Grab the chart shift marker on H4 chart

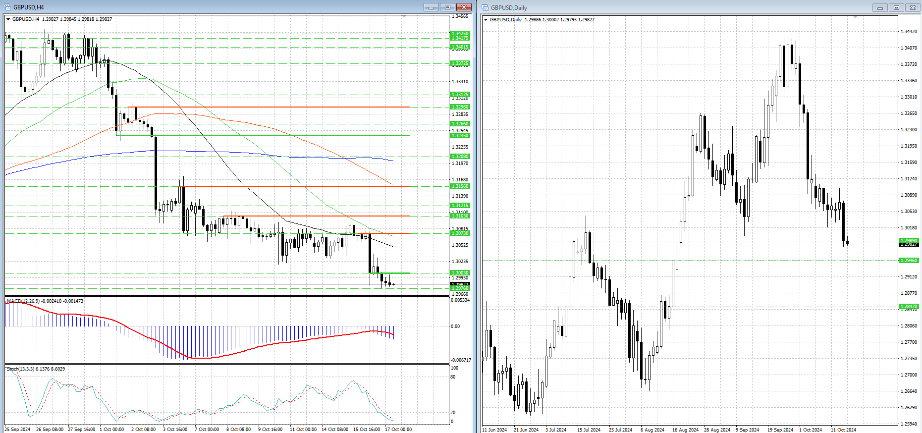(x=404, y=17)
